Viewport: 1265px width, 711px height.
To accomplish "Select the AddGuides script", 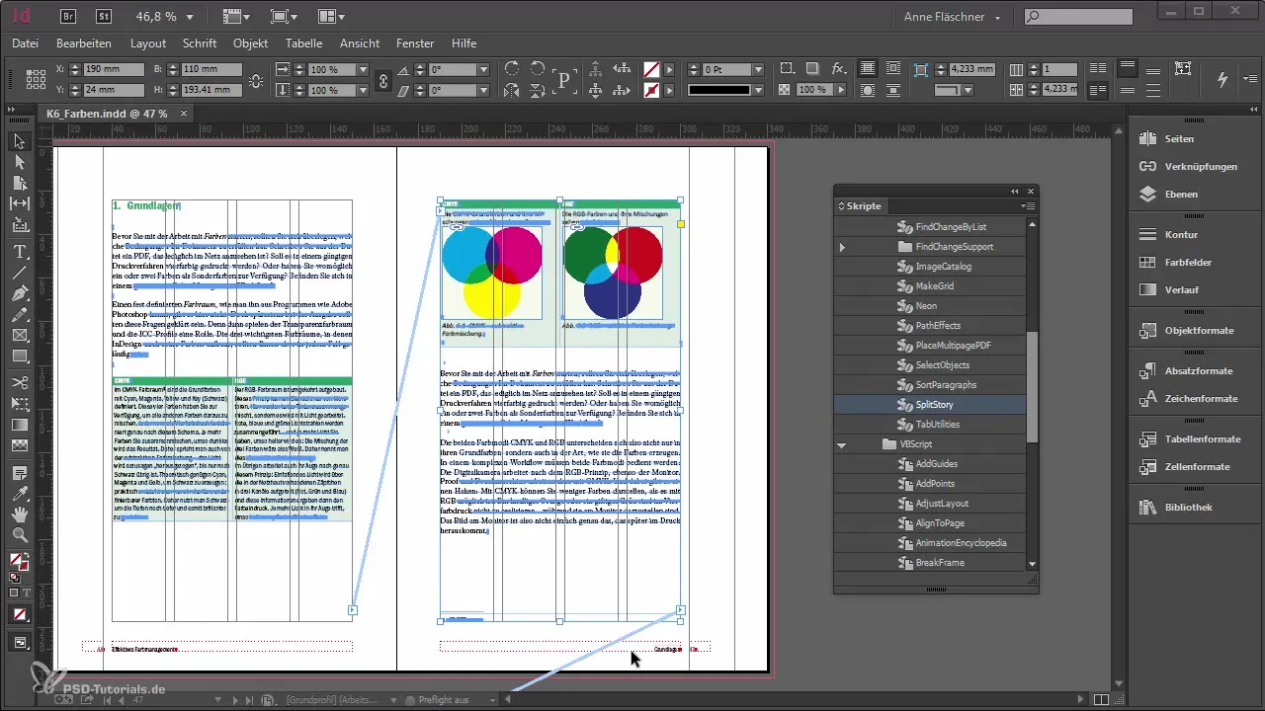I will point(937,464).
